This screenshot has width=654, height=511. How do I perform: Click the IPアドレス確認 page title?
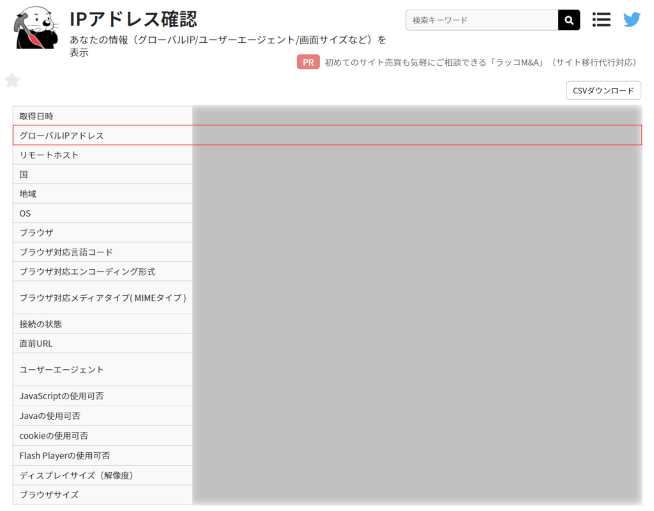coord(133,19)
